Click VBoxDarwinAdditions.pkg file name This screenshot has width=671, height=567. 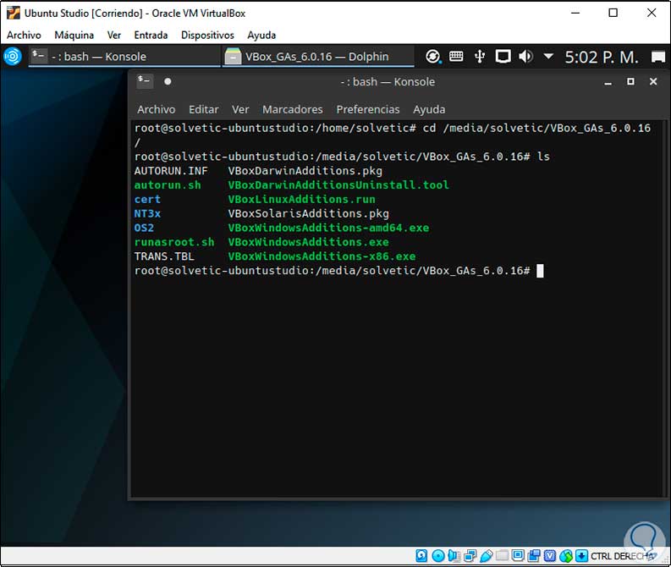[x=305, y=171]
